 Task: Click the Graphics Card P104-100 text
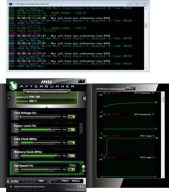pyautogui.click(x=28, y=97)
